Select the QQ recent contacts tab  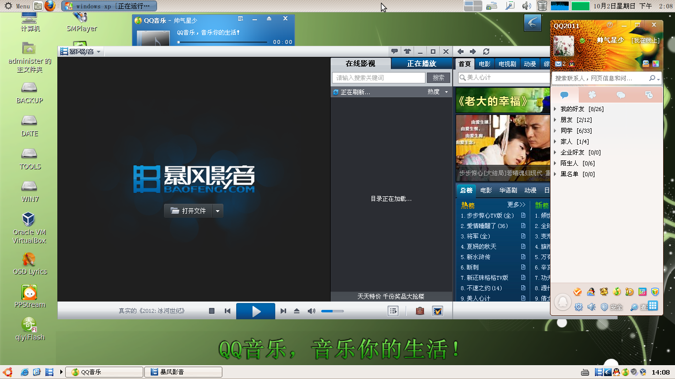(649, 95)
